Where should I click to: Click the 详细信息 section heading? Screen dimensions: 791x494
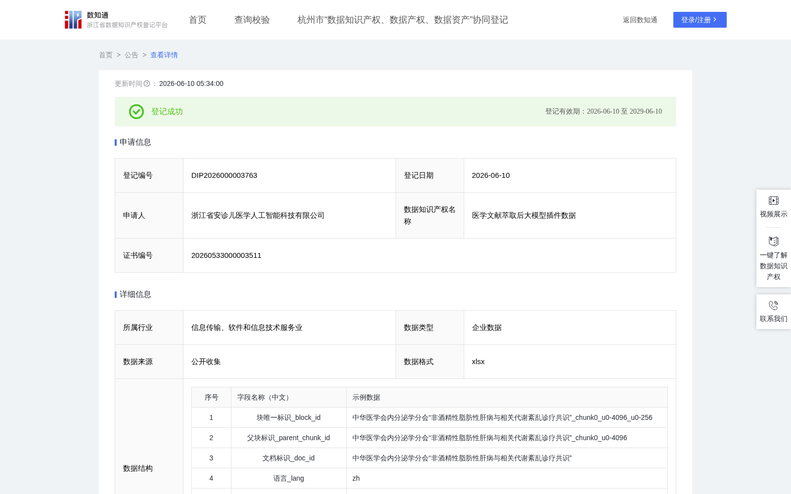135,294
